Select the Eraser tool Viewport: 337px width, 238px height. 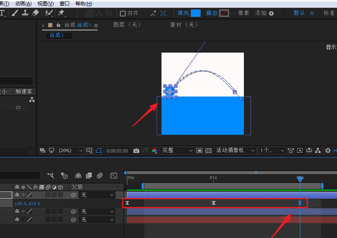35,13
